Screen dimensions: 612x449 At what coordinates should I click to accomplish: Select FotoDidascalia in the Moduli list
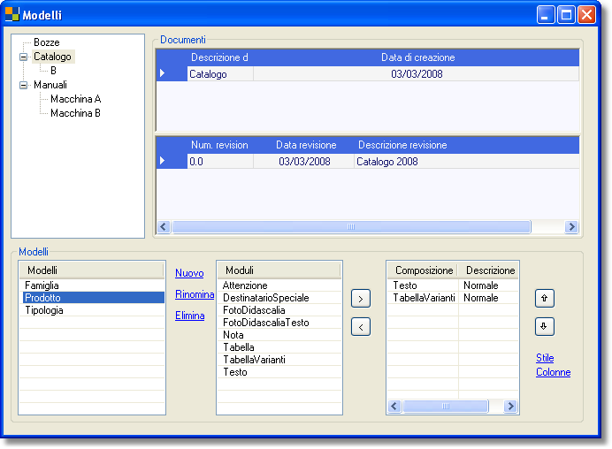tap(279, 310)
